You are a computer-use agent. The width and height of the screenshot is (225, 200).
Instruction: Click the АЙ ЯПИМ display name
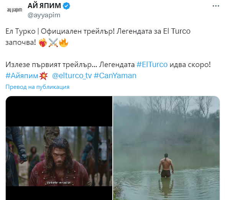coord(44,6)
